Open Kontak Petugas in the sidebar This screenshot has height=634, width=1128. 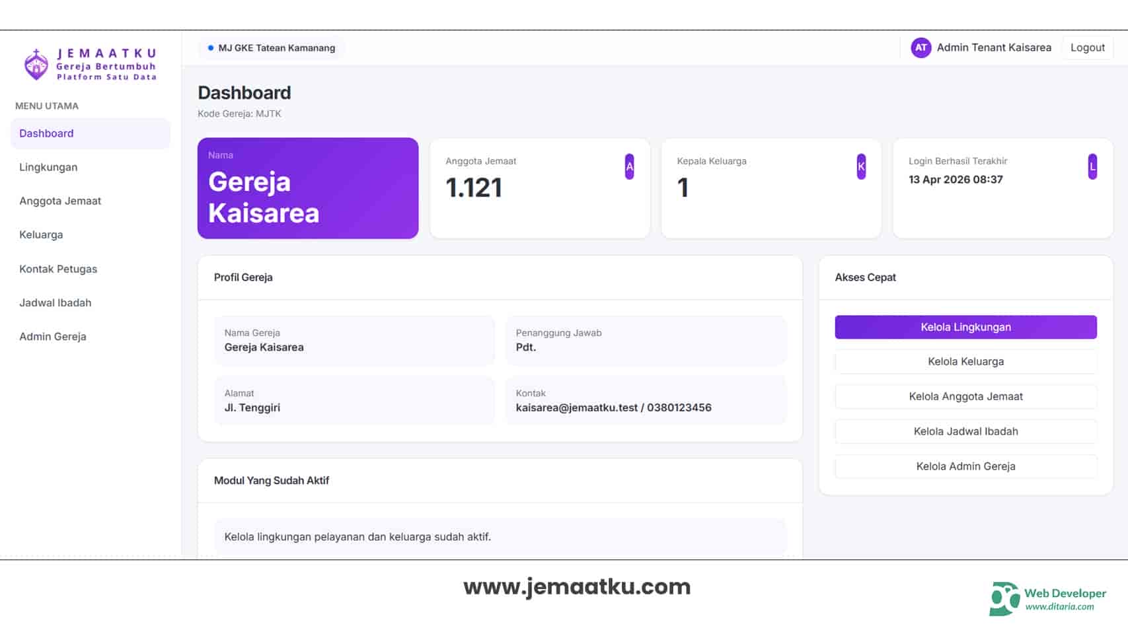pyautogui.click(x=58, y=269)
